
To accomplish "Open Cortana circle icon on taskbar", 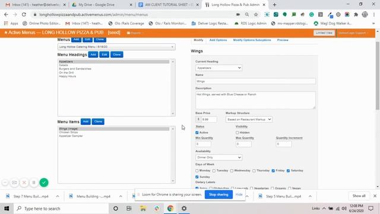I will [116, 209].
